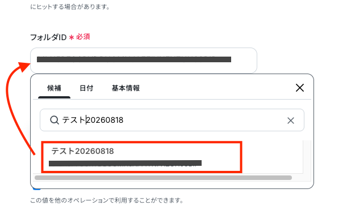Select the テスト20260818 result entry
The image size is (347, 206).
click(x=141, y=157)
